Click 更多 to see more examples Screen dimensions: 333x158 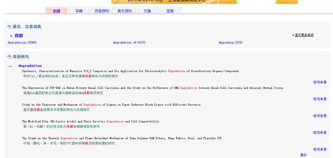tap(303, 155)
